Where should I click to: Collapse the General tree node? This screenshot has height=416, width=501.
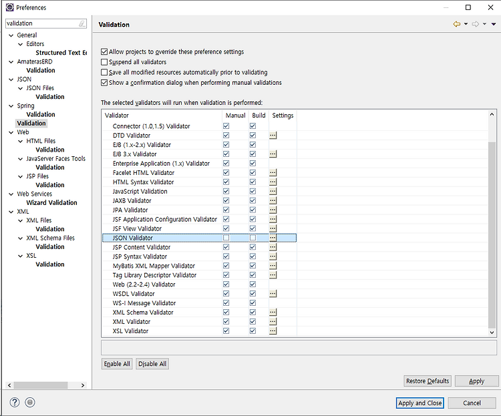[11, 35]
